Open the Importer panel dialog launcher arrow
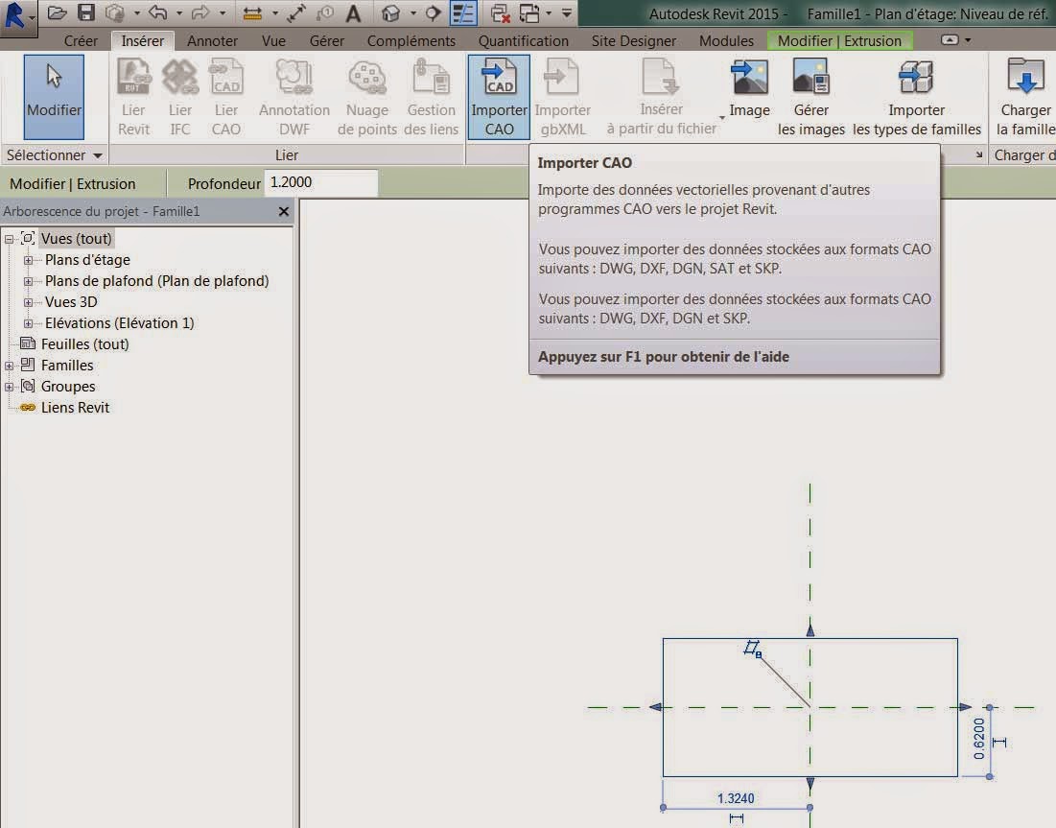Viewport: 1056px width, 828px height. click(x=978, y=155)
